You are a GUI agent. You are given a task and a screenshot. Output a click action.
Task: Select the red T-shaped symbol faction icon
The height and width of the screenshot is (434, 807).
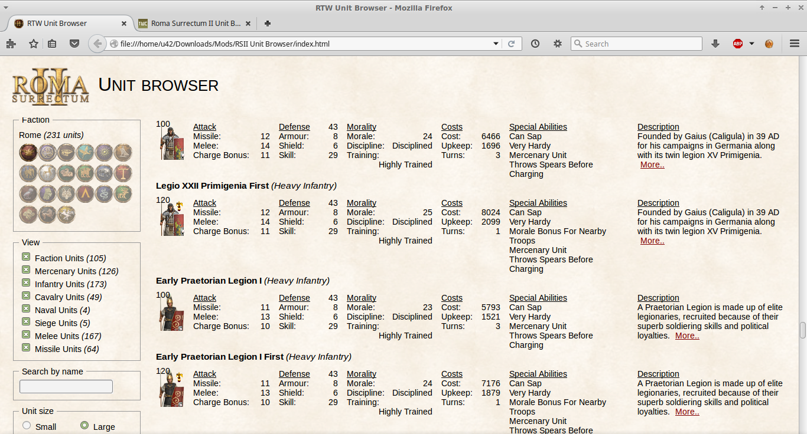pyautogui.click(x=123, y=173)
